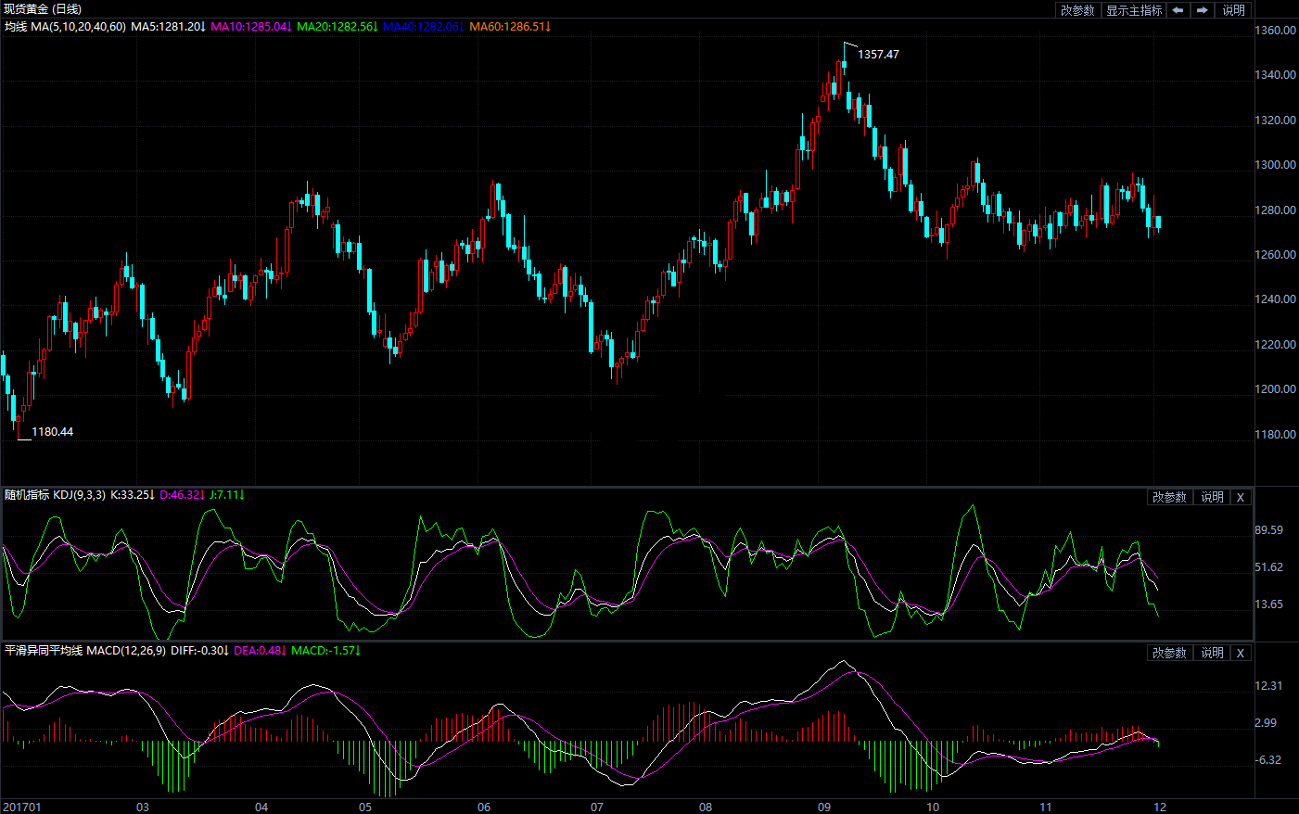Image resolution: width=1299 pixels, height=814 pixels.
Task: Click 说明 in the KDJ panel
Action: (1212, 498)
